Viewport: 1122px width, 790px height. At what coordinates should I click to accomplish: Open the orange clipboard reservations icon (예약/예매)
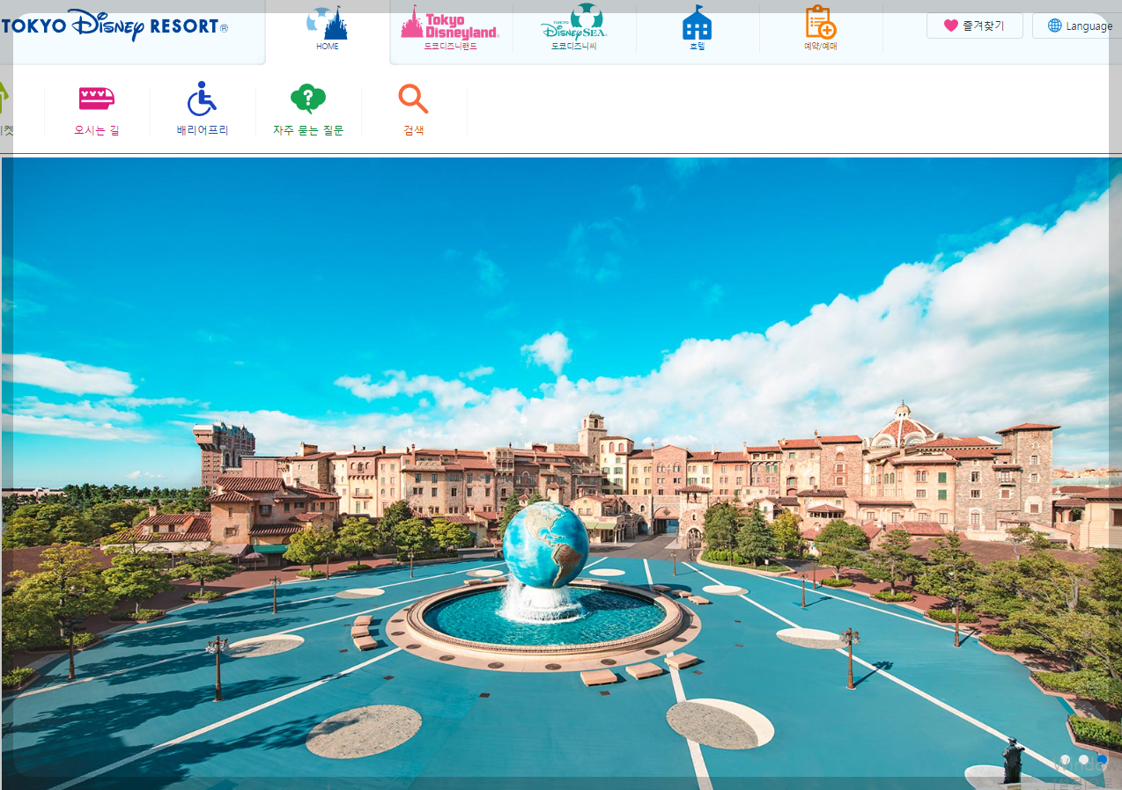pyautogui.click(x=821, y=29)
